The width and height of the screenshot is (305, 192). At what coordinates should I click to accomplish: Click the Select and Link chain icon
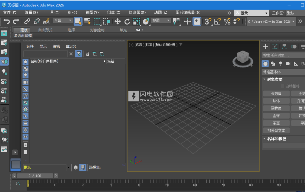(27, 21)
